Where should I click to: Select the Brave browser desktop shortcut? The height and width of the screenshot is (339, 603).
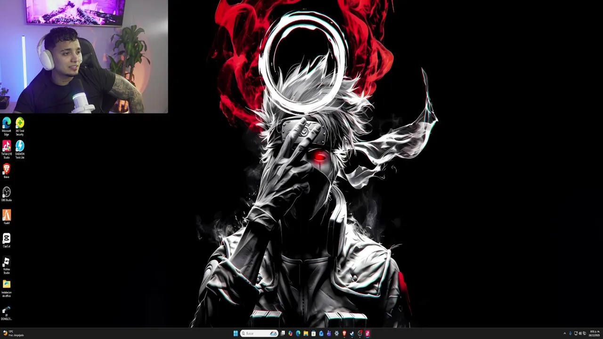coord(7,171)
